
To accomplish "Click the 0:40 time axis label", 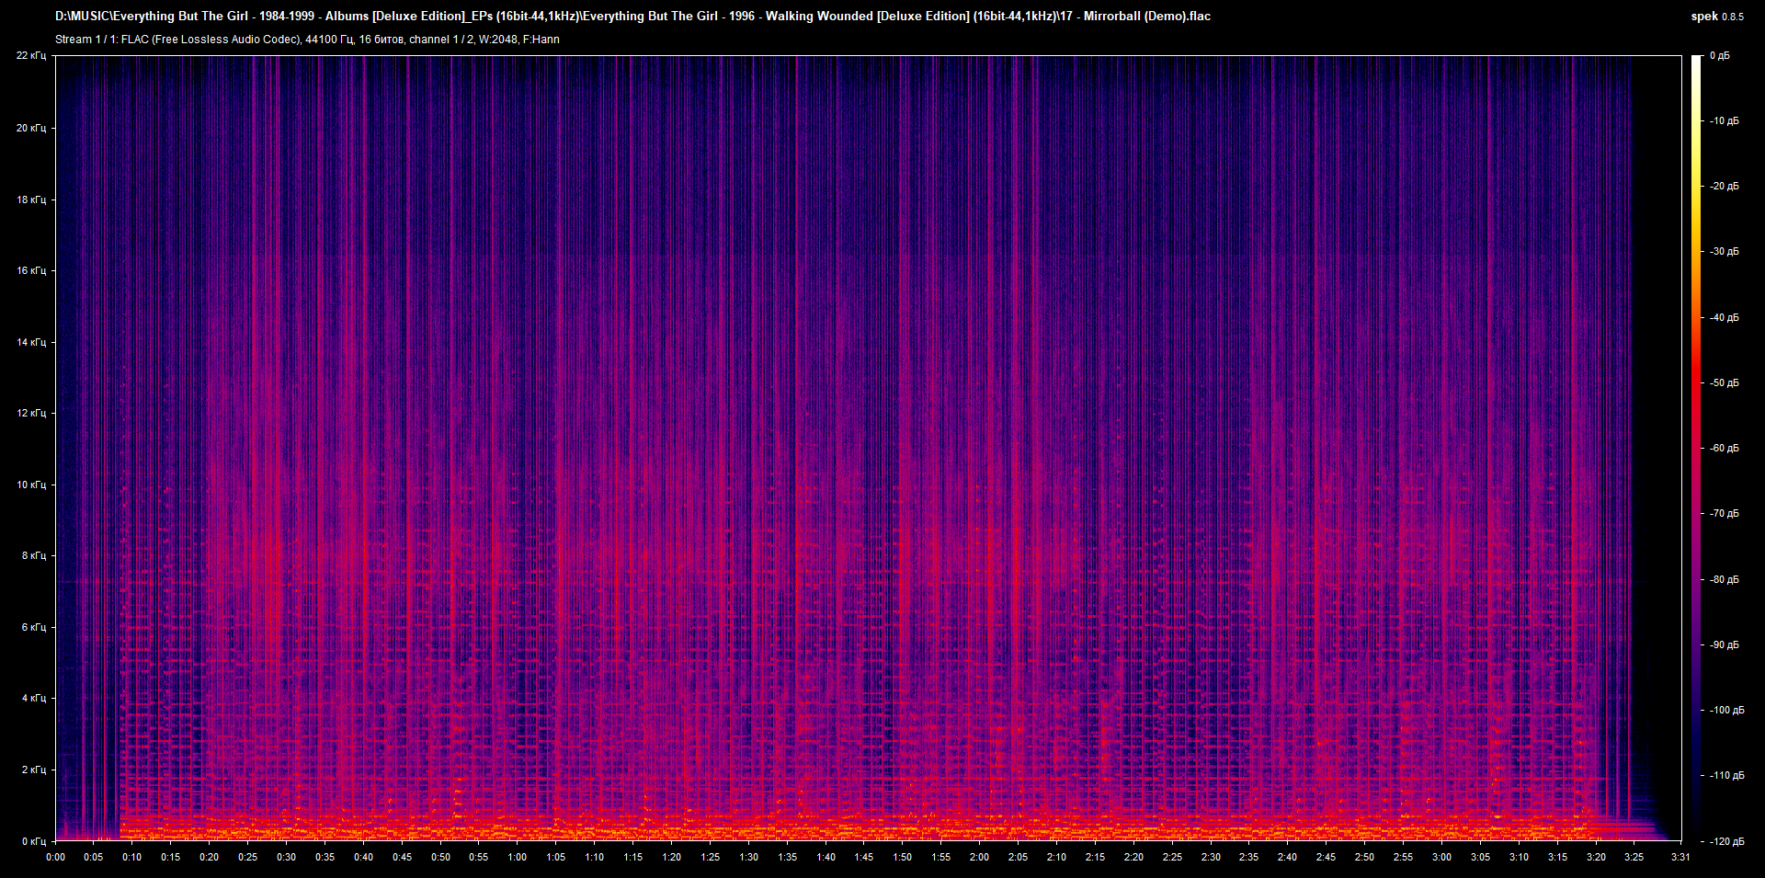I will click(364, 858).
